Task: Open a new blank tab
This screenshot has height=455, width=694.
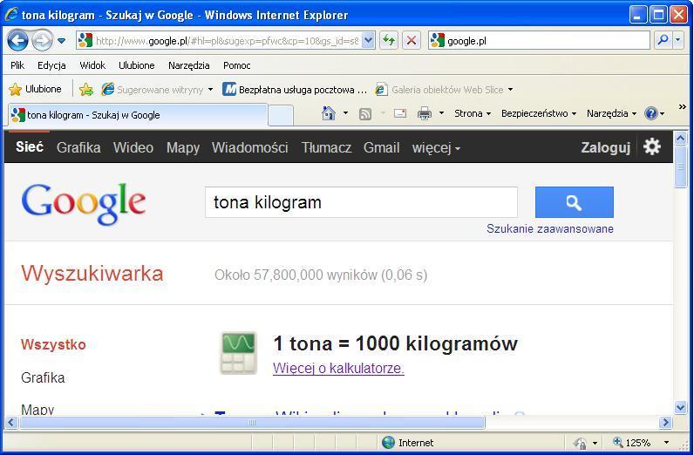Action: pyautogui.click(x=281, y=116)
